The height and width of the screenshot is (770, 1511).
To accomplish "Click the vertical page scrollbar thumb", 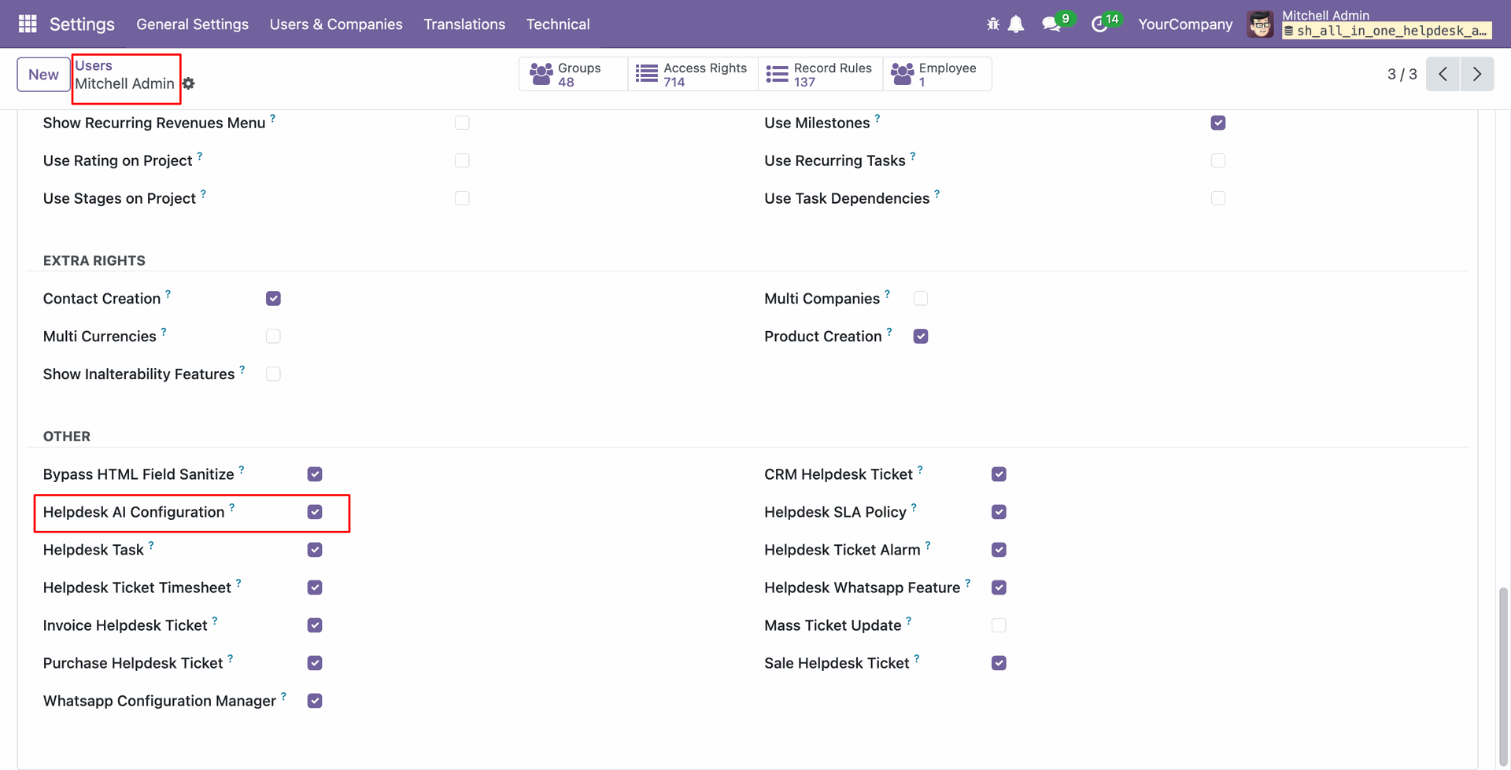I will click(x=1503, y=675).
